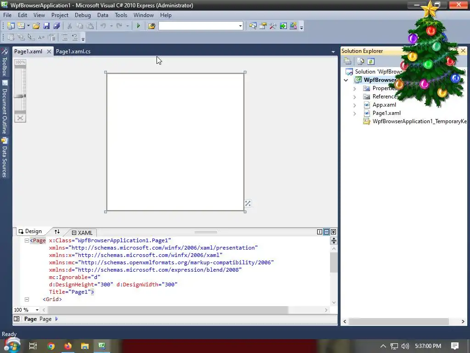Click the Uncomment lines toolbar icon
Image resolution: width=470 pixels, height=353 pixels.
(75, 37)
